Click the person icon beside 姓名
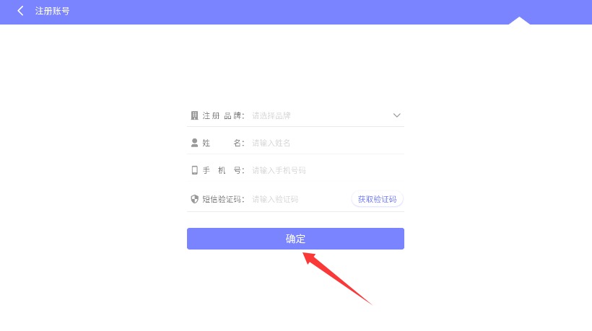This screenshot has height=331, width=592. pos(194,143)
